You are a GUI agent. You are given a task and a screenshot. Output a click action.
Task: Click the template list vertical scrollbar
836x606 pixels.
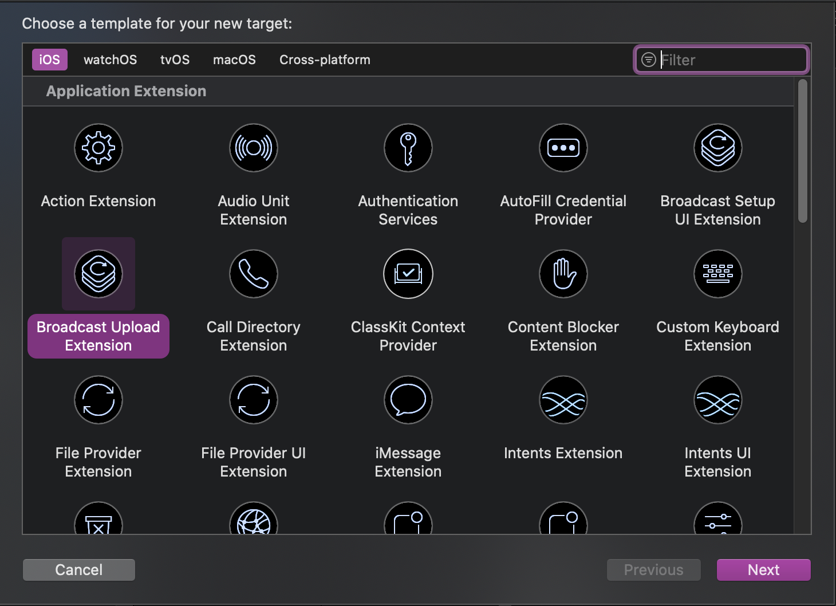(x=803, y=151)
